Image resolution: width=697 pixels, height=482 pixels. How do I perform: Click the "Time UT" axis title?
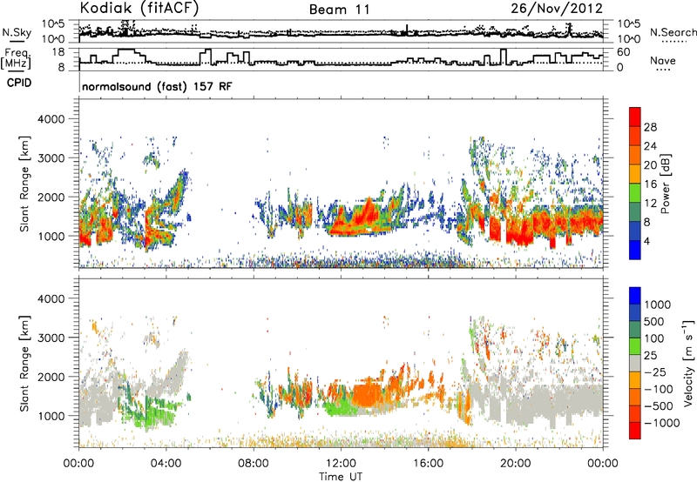(x=341, y=477)
